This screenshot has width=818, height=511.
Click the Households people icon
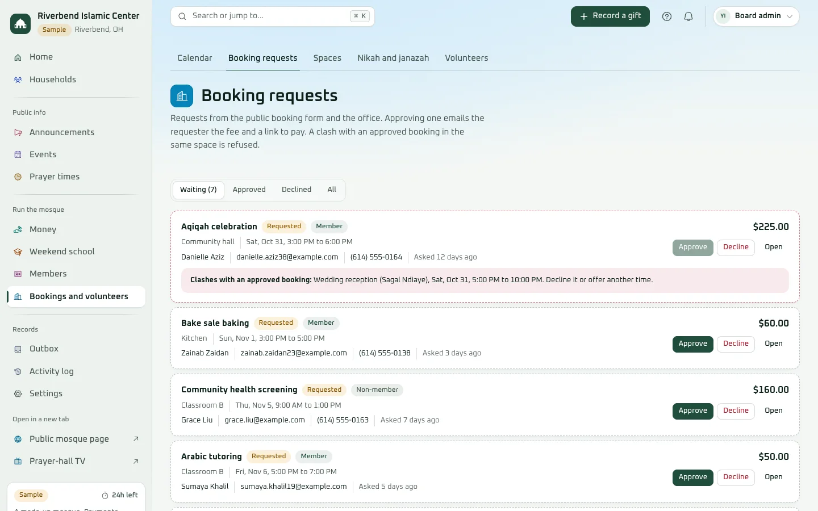pyautogui.click(x=18, y=80)
